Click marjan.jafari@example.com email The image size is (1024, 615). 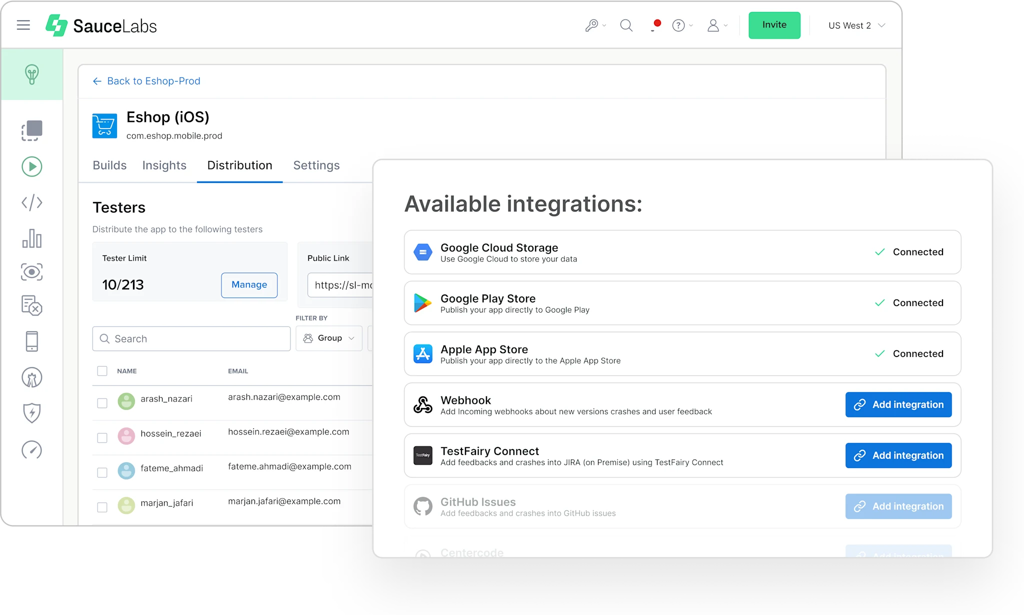click(284, 501)
